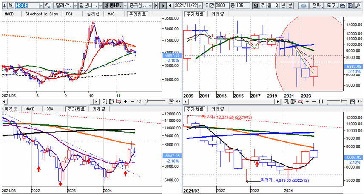Open the date picker dropdown for 2024/11/22
Viewport: 364px width, 194px height.
[x=200, y=6]
